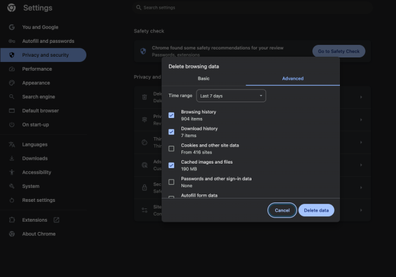
Task: Click the Languages translate icon
Action: click(x=12, y=144)
